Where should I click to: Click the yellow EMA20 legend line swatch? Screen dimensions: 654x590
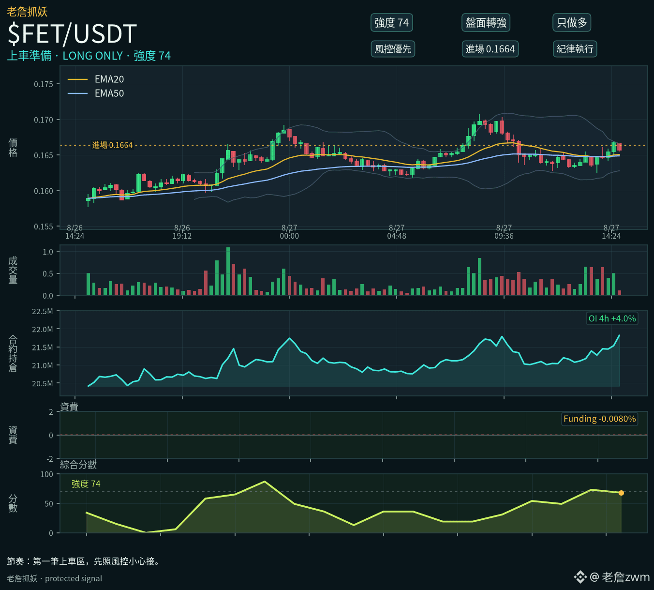[77, 79]
